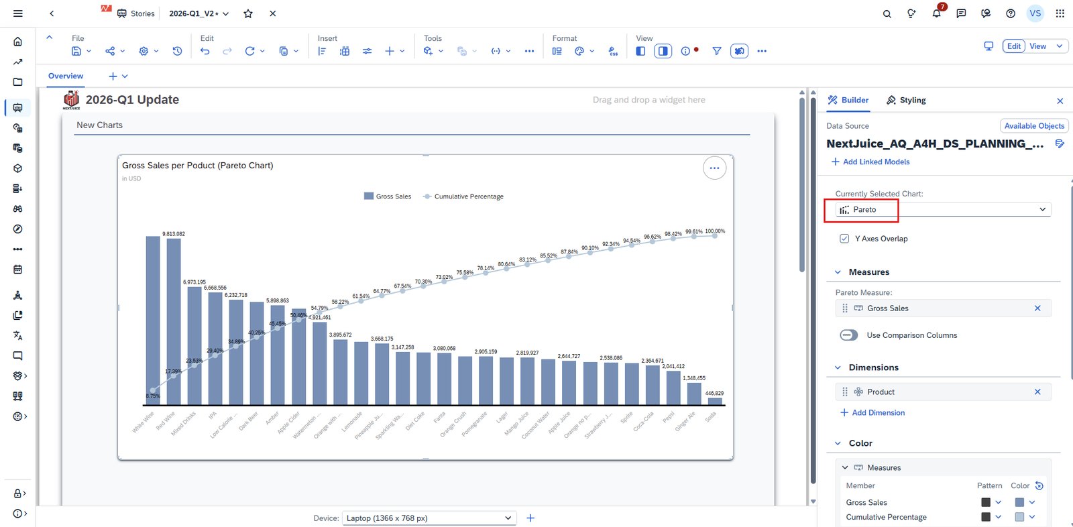Image resolution: width=1073 pixels, height=527 pixels.
Task: Click Stories breadcrumb item
Action: pos(136,13)
